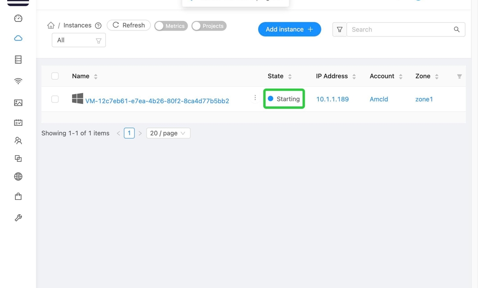Open the Storage server icon in sidebar
This screenshot has height=288, width=478.
click(18, 60)
